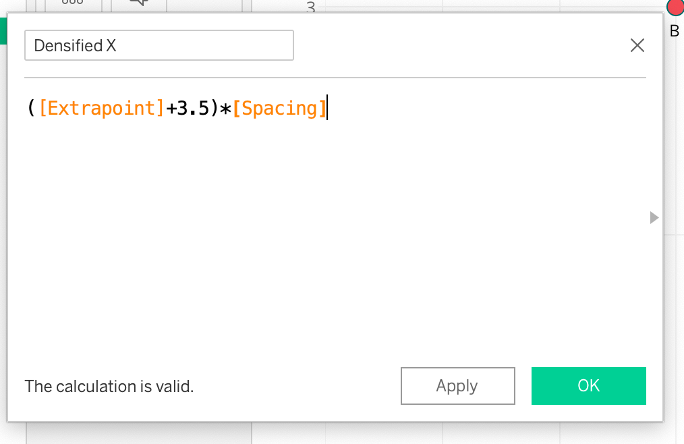Image resolution: width=684 pixels, height=444 pixels.
Task: Select the red circle mark
Action: pos(675,7)
